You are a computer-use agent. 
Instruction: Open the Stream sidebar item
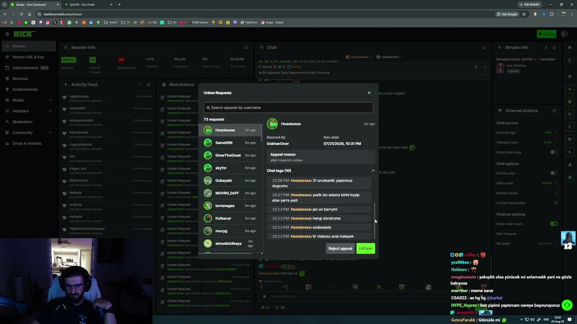[x=28, y=46]
